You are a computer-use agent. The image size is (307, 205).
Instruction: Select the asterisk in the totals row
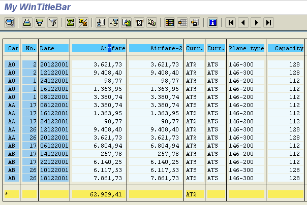pyautogui.click(x=12, y=194)
